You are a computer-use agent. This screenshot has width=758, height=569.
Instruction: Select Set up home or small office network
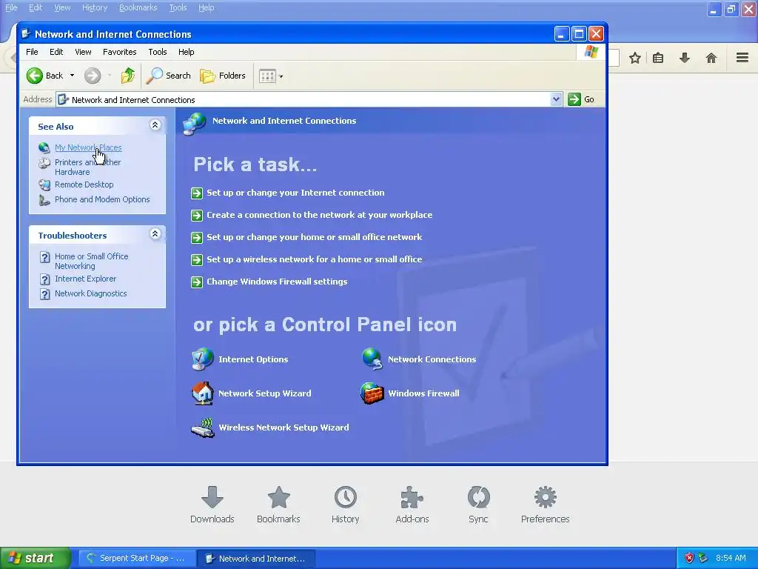point(314,237)
